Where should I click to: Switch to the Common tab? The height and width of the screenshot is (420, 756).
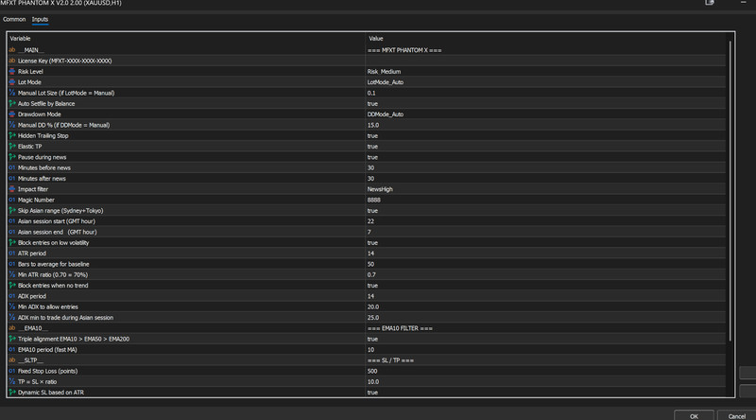click(x=14, y=19)
